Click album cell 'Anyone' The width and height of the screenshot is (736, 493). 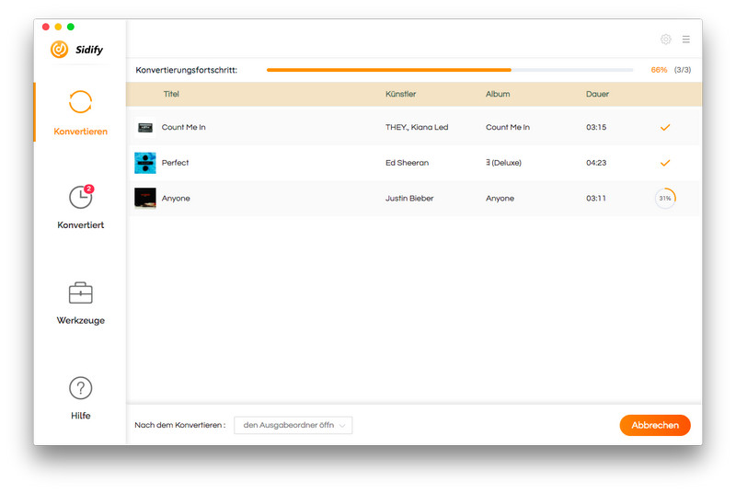tap(500, 199)
